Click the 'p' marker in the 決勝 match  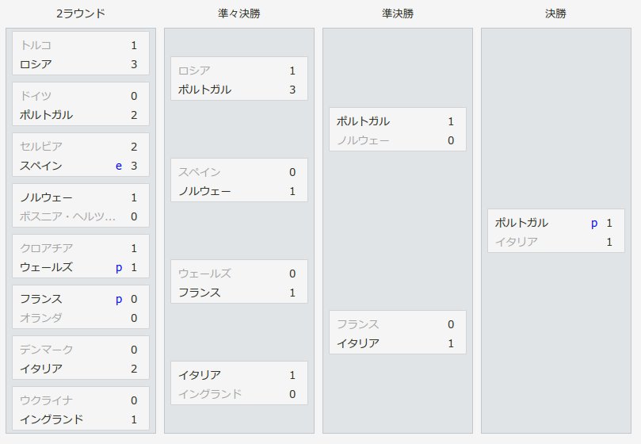pos(594,223)
